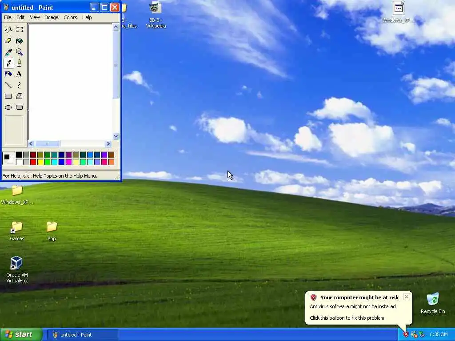Choose black from the color palette
Image resolution: width=455 pixels, height=341 pixels.
click(19, 155)
